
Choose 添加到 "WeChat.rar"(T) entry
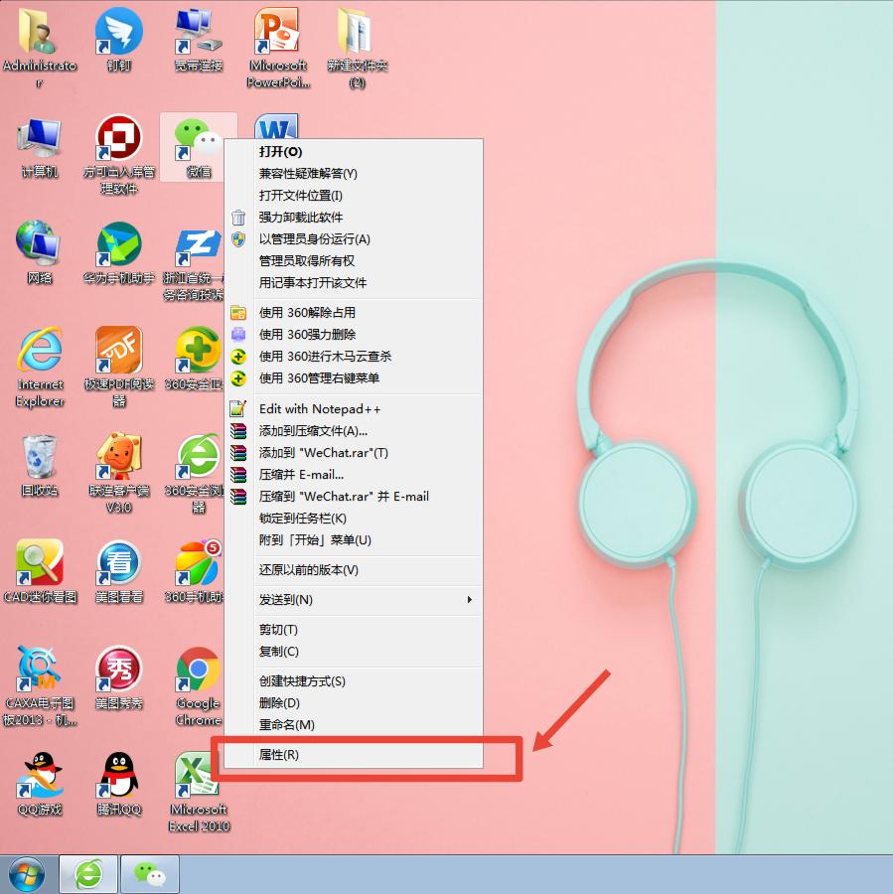coord(354,453)
